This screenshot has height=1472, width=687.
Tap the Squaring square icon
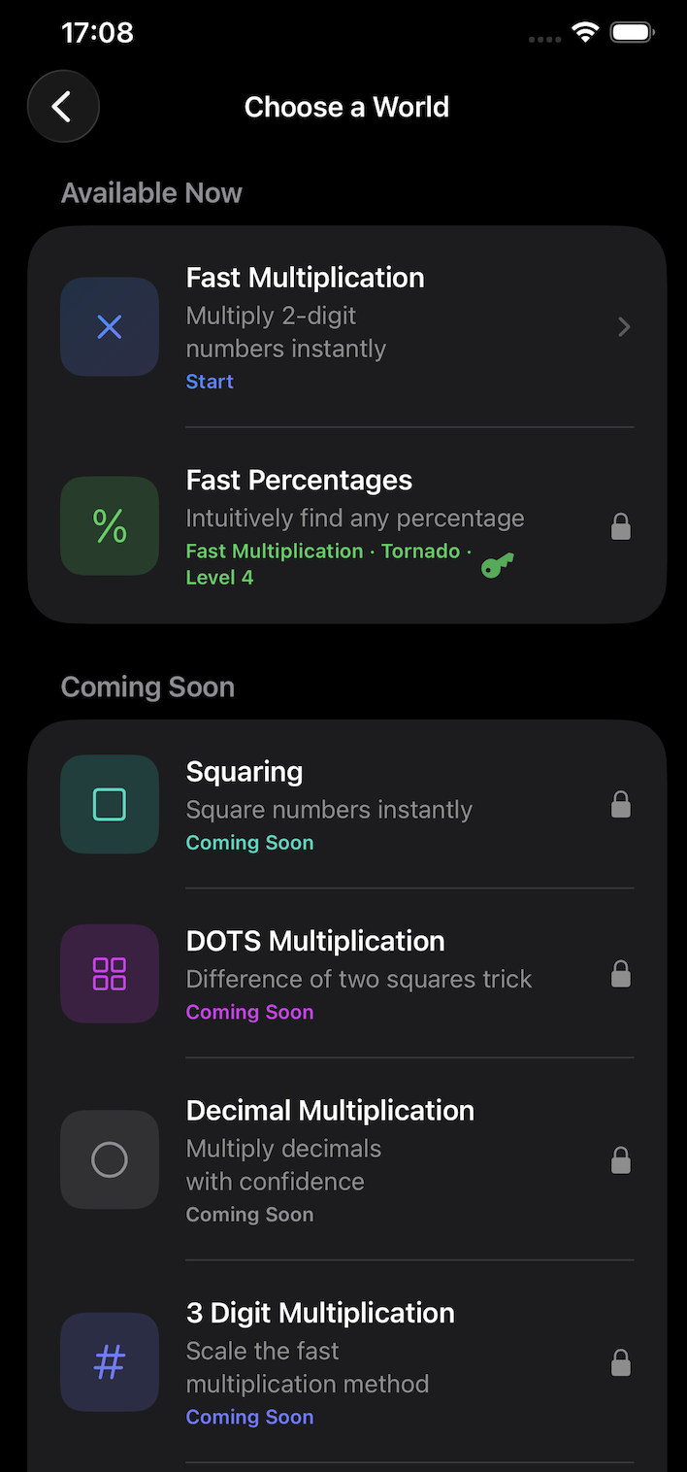point(110,804)
